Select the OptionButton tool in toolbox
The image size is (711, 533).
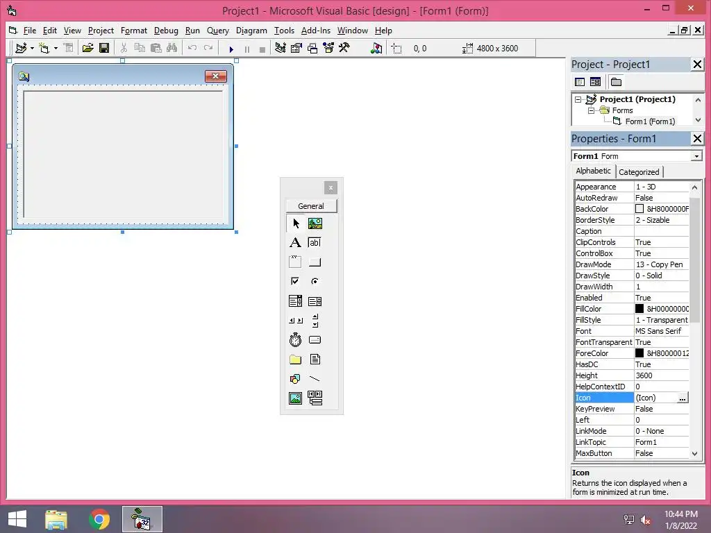(x=315, y=281)
